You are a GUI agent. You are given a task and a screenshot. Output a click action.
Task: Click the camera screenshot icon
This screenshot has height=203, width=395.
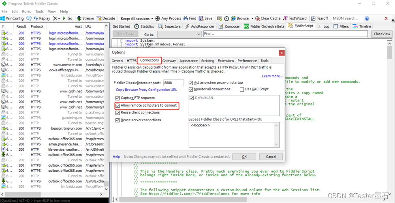[x=220, y=18]
